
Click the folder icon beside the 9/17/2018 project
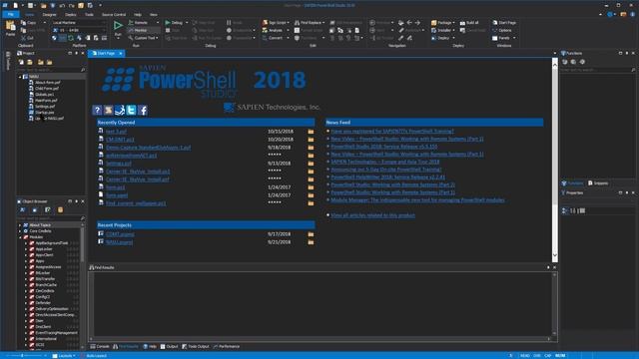coord(311,234)
